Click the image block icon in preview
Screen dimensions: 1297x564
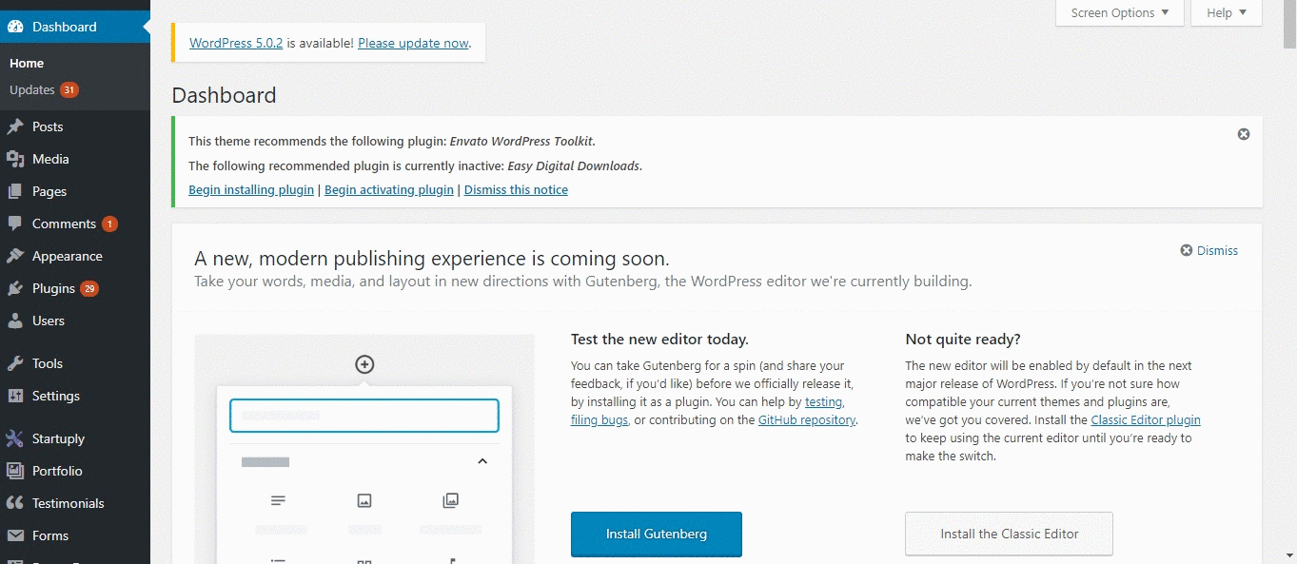tap(364, 500)
